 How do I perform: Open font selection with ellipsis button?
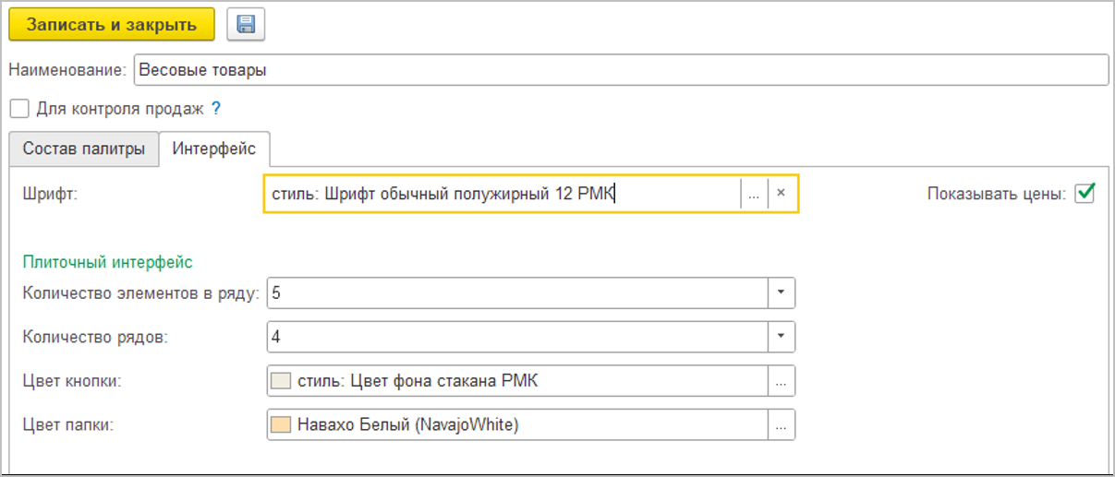point(754,194)
